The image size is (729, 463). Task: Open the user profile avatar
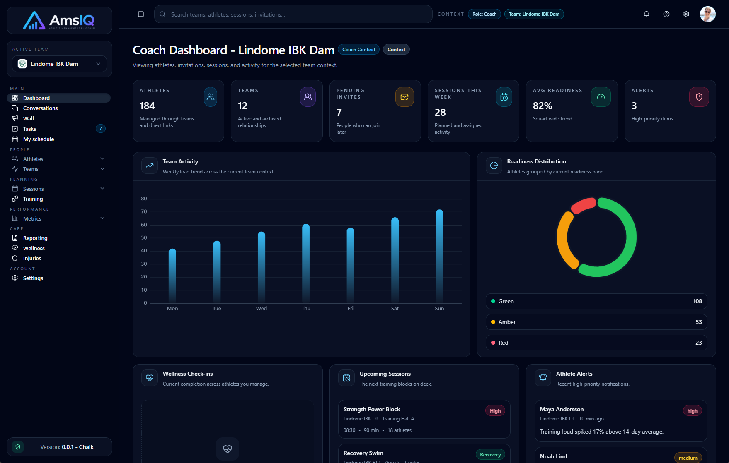[x=708, y=14]
